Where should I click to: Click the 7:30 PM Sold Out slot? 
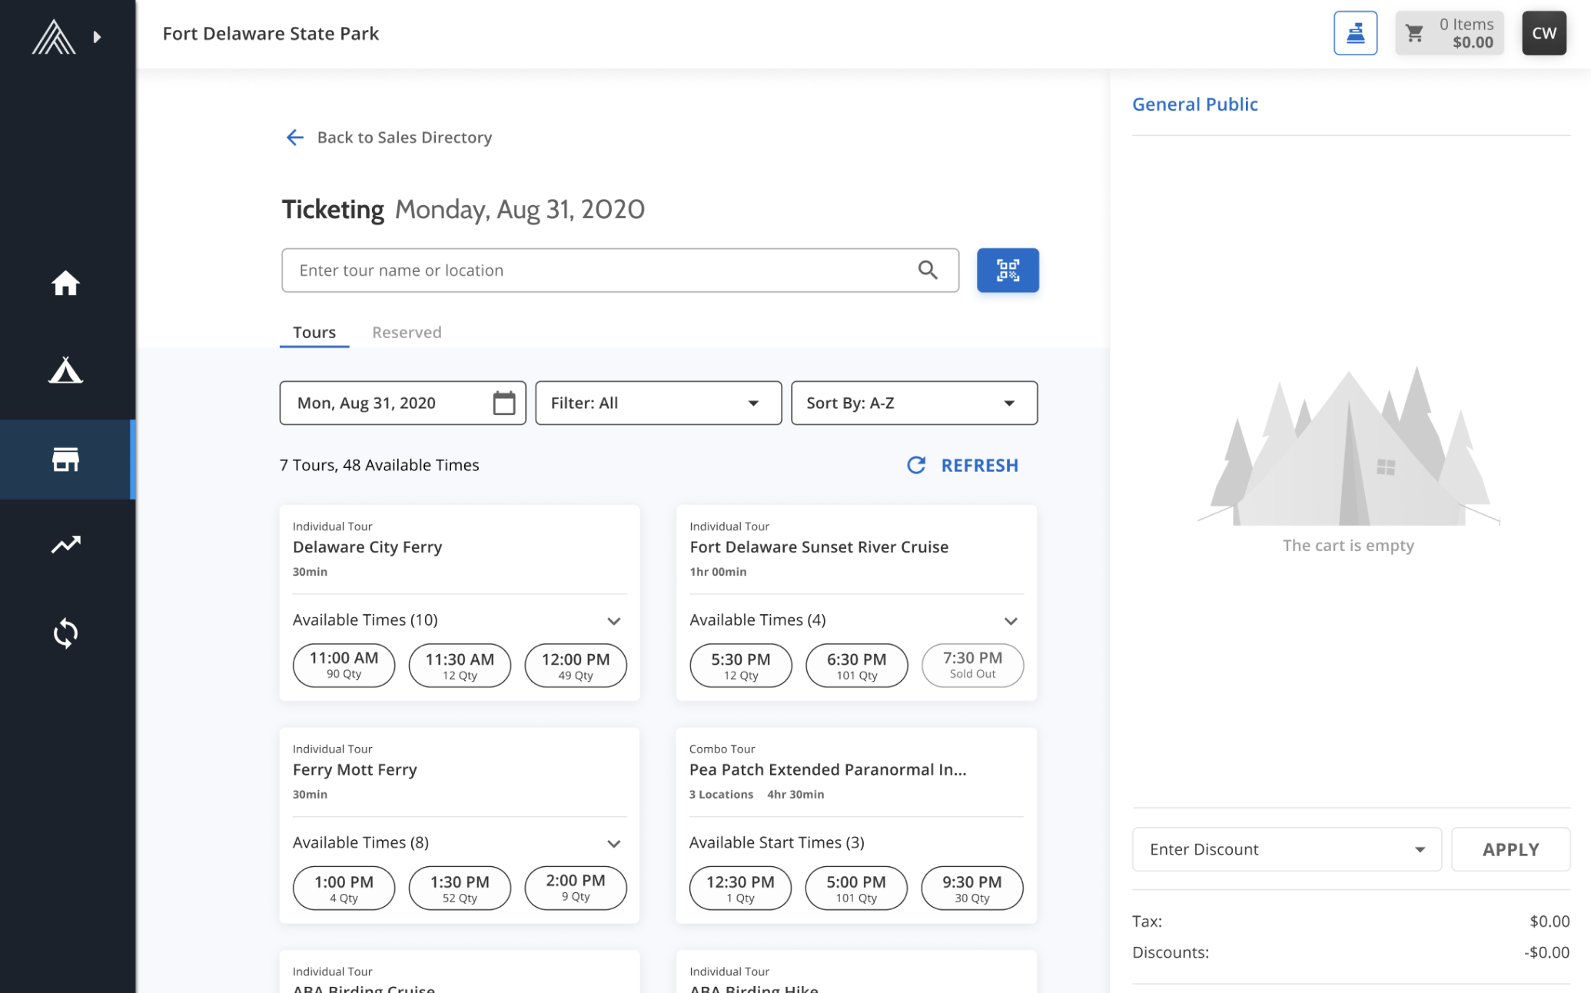972,665
